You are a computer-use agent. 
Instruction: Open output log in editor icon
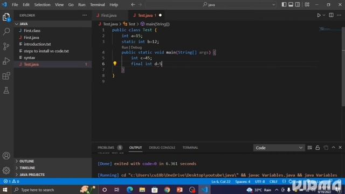point(326,148)
